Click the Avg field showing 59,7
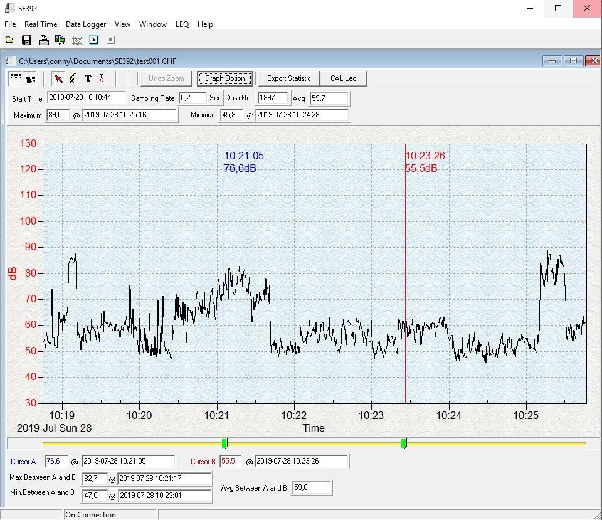602x520 pixels. (329, 98)
